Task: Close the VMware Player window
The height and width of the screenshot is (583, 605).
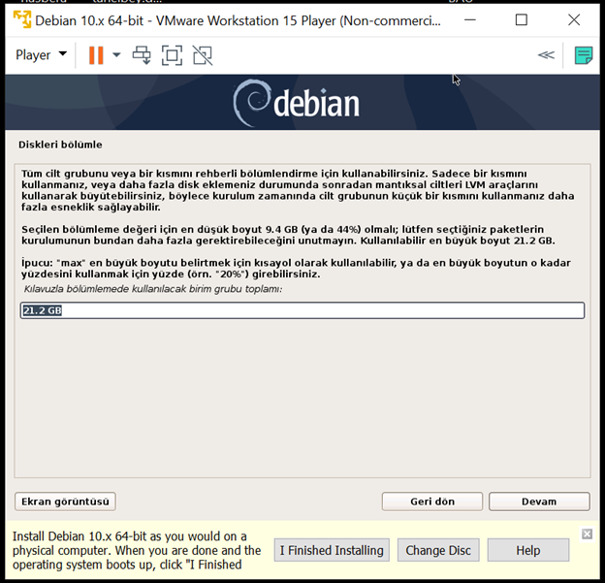Action: pyautogui.click(x=574, y=19)
